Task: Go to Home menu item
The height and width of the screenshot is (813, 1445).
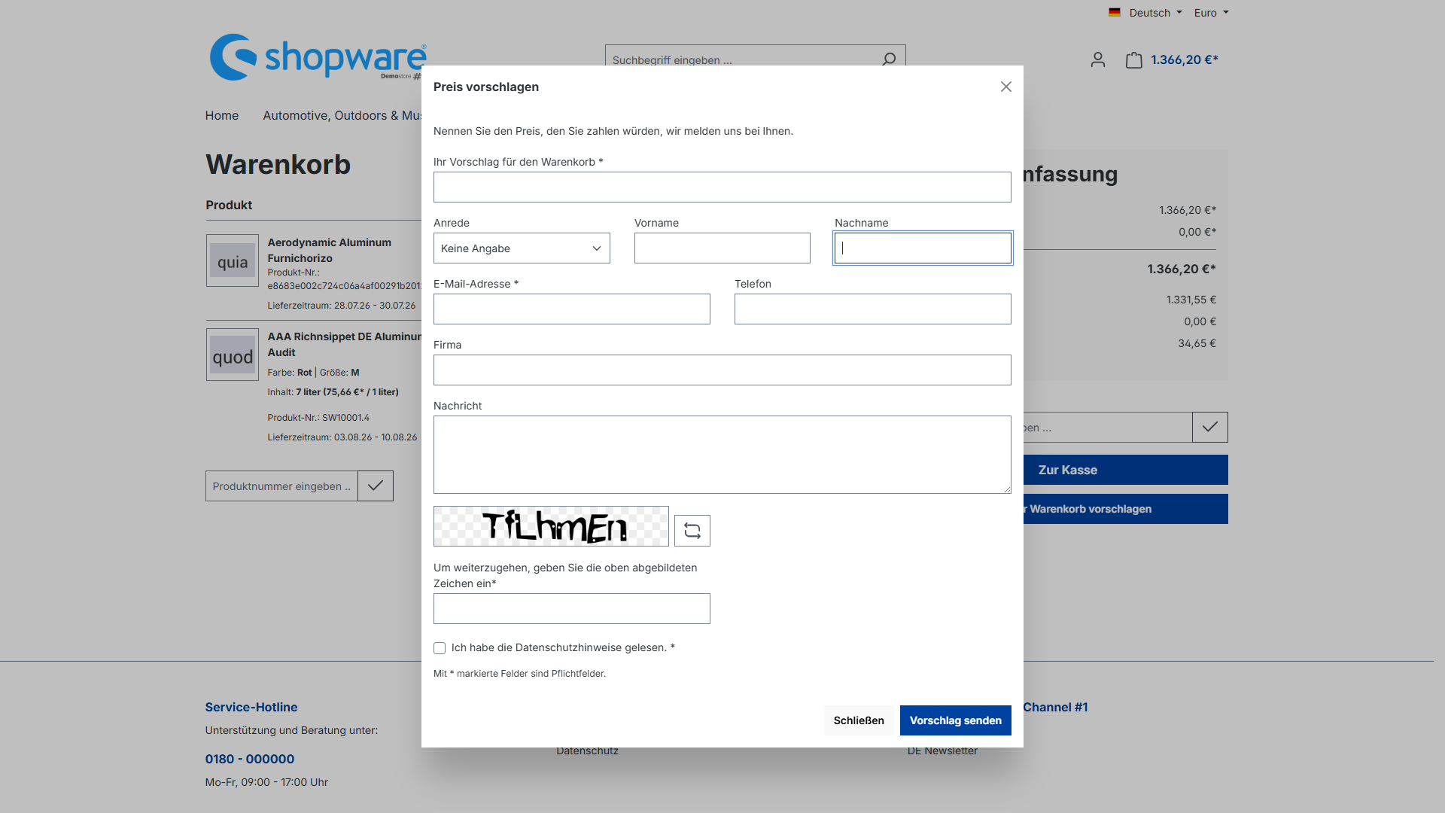Action: coord(222,115)
